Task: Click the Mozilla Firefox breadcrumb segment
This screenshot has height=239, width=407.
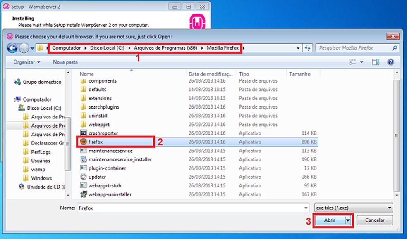Action: click(x=223, y=48)
